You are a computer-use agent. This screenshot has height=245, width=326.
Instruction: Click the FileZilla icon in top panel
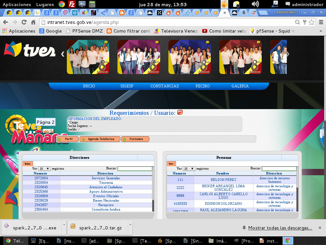point(72,4)
